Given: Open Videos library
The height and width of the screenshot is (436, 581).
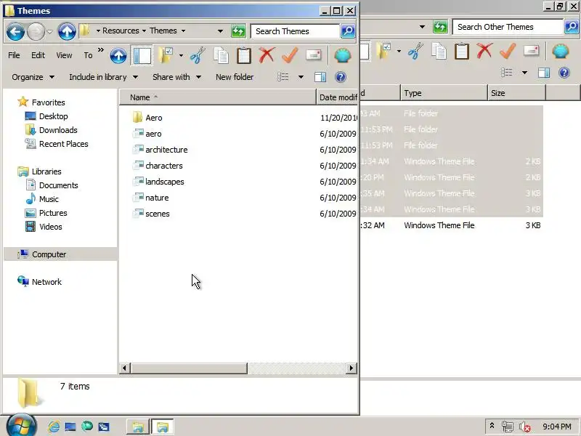Looking at the screenshot, I should pyautogui.click(x=50, y=227).
